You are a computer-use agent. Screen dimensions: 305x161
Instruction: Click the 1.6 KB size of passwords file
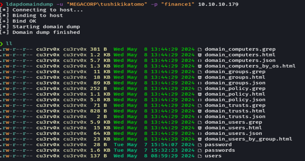click(x=100, y=151)
